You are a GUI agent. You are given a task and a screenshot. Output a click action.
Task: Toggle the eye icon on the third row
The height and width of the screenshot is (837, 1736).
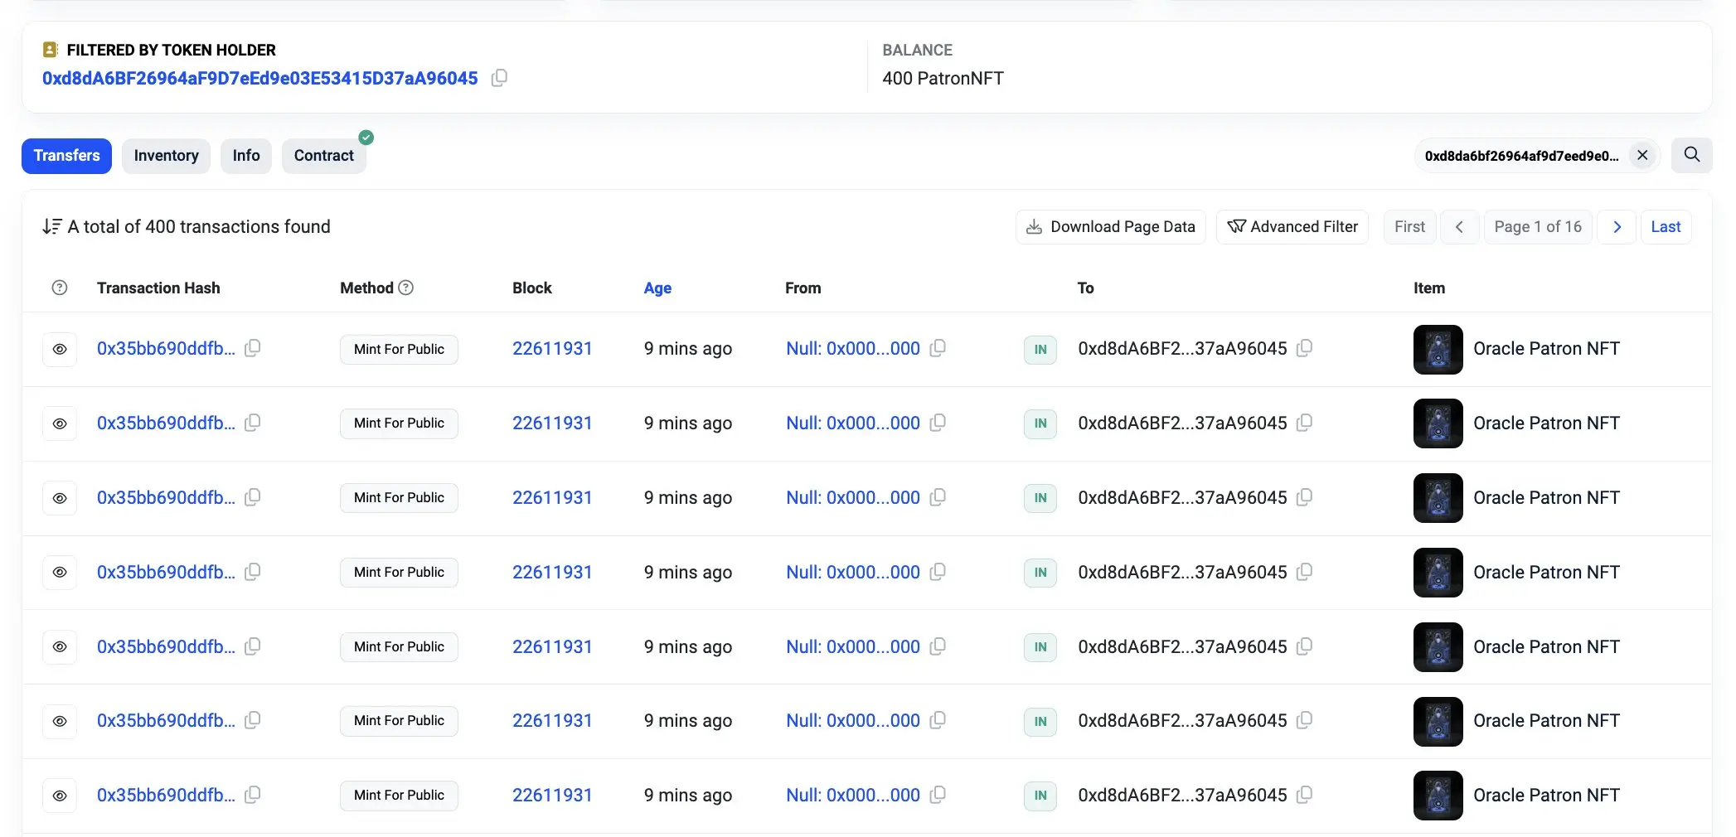click(x=60, y=497)
